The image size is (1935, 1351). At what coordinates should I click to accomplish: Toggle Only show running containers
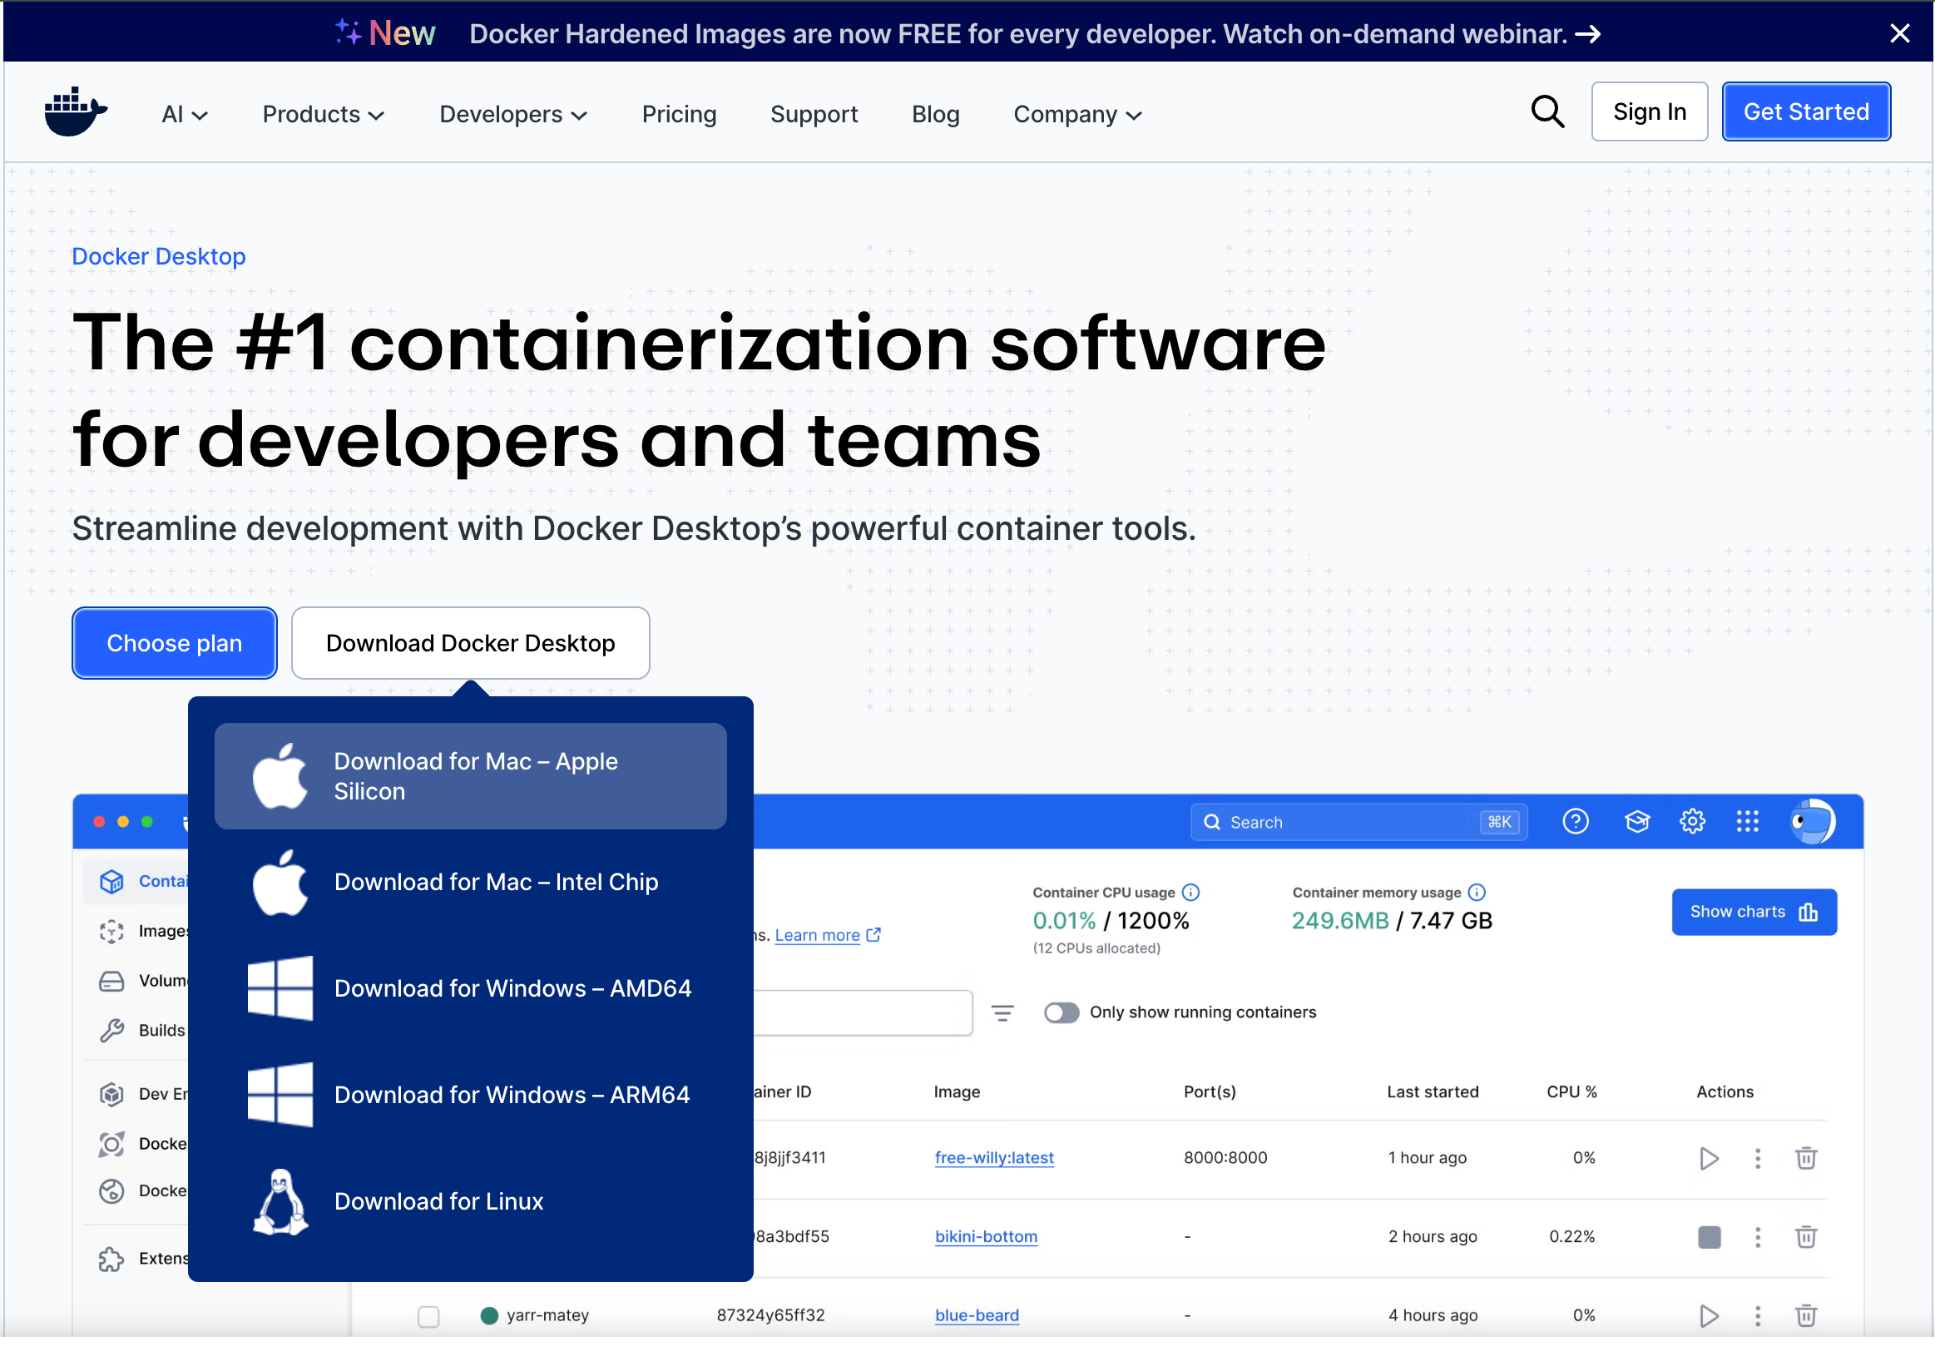pyautogui.click(x=1061, y=1012)
